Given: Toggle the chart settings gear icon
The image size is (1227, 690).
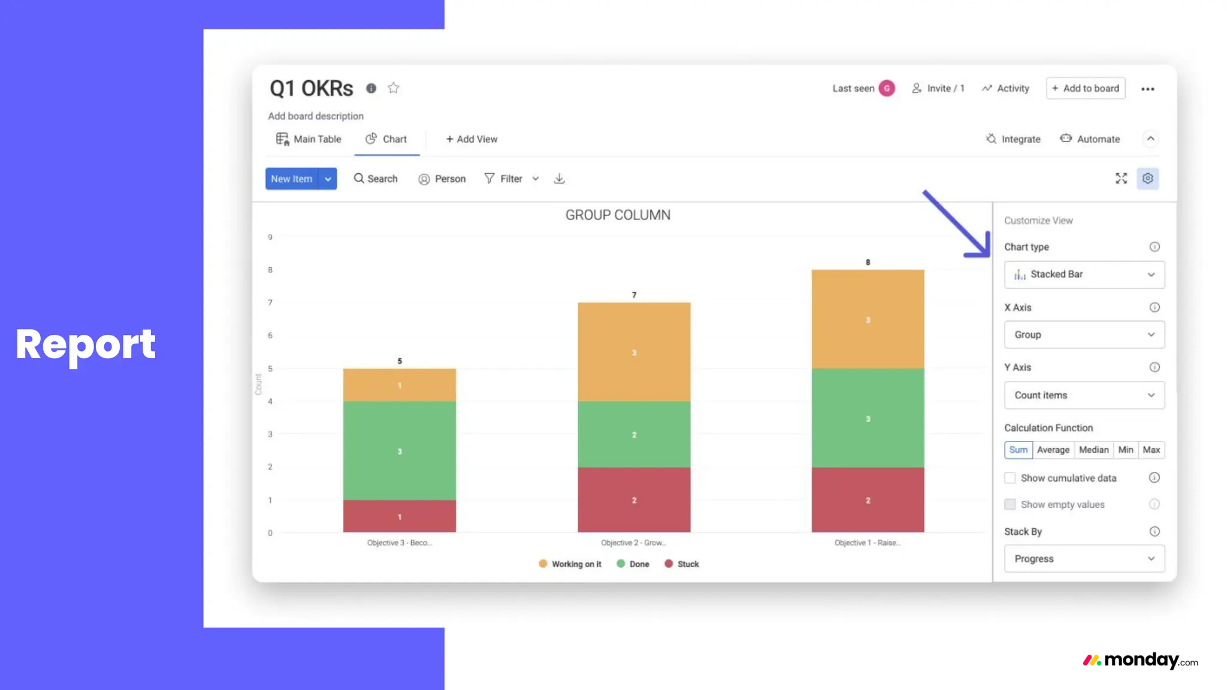Looking at the screenshot, I should 1147,178.
